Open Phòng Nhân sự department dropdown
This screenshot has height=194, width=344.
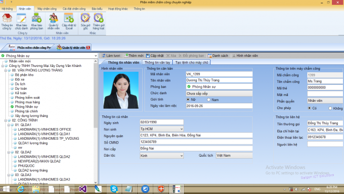click(x=95, y=56)
